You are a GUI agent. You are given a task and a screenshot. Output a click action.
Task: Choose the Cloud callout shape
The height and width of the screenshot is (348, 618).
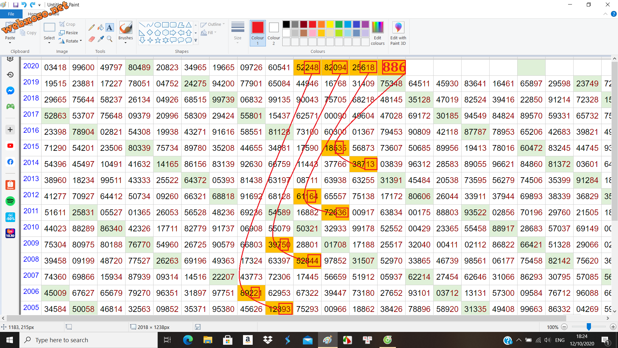click(189, 40)
